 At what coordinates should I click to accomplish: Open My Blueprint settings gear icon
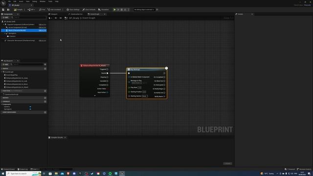(x=45, y=65)
